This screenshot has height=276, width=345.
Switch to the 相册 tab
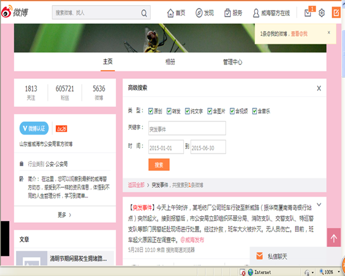pos(170,62)
